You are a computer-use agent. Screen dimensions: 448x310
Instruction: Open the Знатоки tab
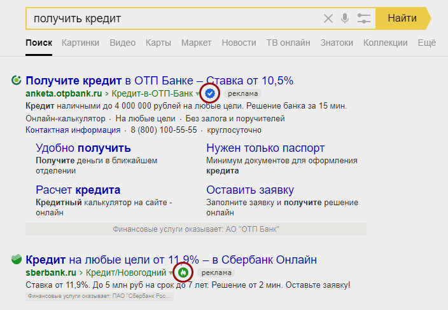click(x=337, y=43)
